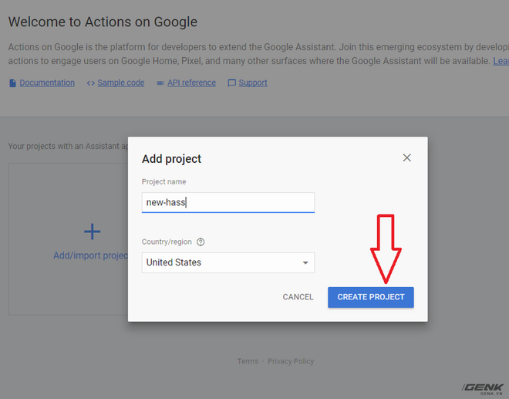Screen dimensions: 509x399
Task: Cancel the Add project dialog
Action: tap(298, 297)
